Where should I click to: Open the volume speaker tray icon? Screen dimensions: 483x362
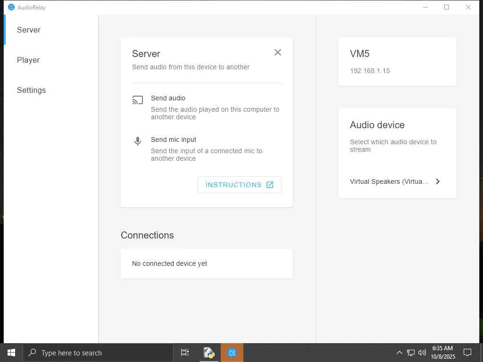pyautogui.click(x=422, y=353)
